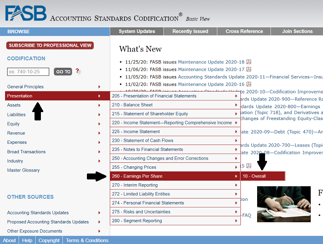Open the Recently Issued tab
The image size is (323, 244).
[190, 31]
